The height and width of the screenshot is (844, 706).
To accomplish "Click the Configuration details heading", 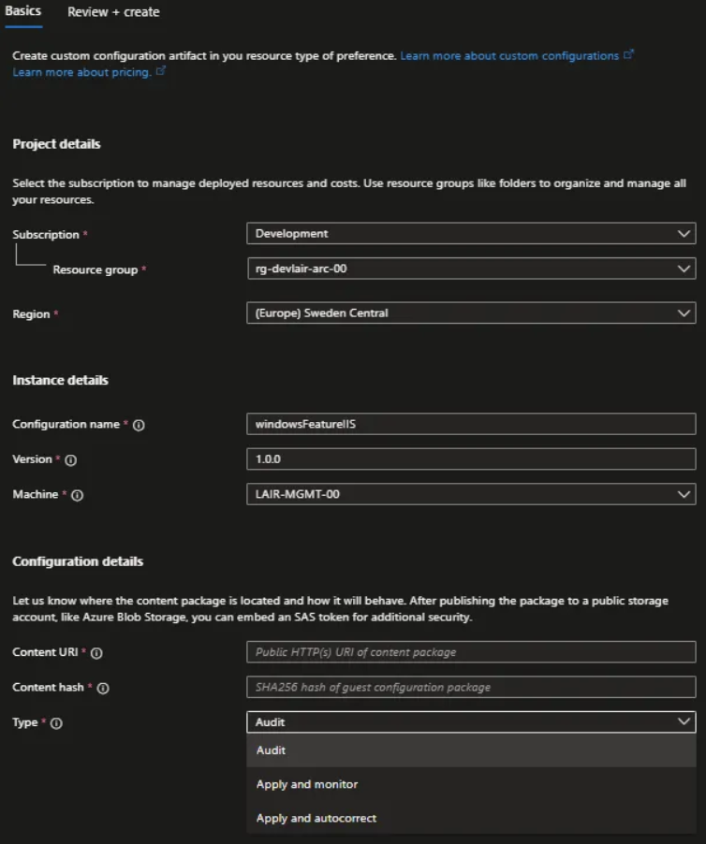I will [x=78, y=561].
